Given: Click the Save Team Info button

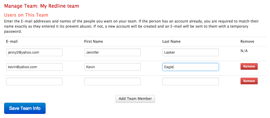Looking at the screenshot, I should (25, 108).
